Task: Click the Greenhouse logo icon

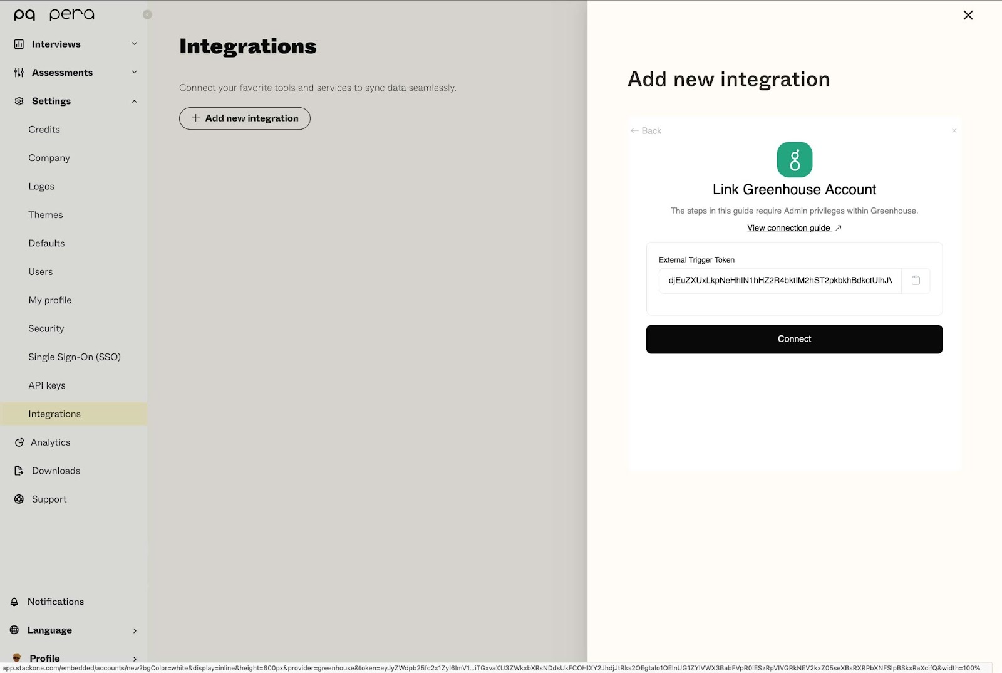Action: [x=794, y=160]
